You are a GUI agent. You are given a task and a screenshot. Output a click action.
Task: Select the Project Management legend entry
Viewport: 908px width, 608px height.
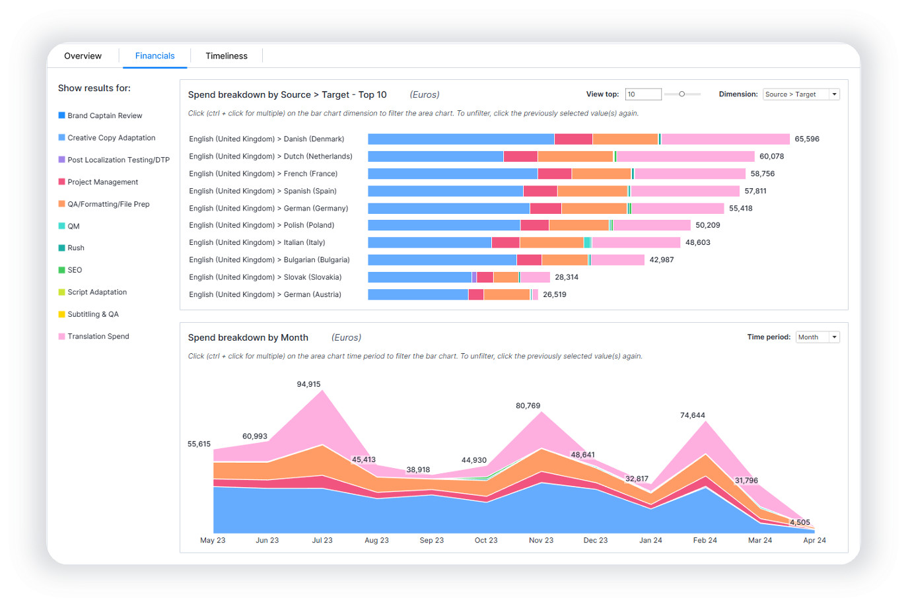coord(102,182)
